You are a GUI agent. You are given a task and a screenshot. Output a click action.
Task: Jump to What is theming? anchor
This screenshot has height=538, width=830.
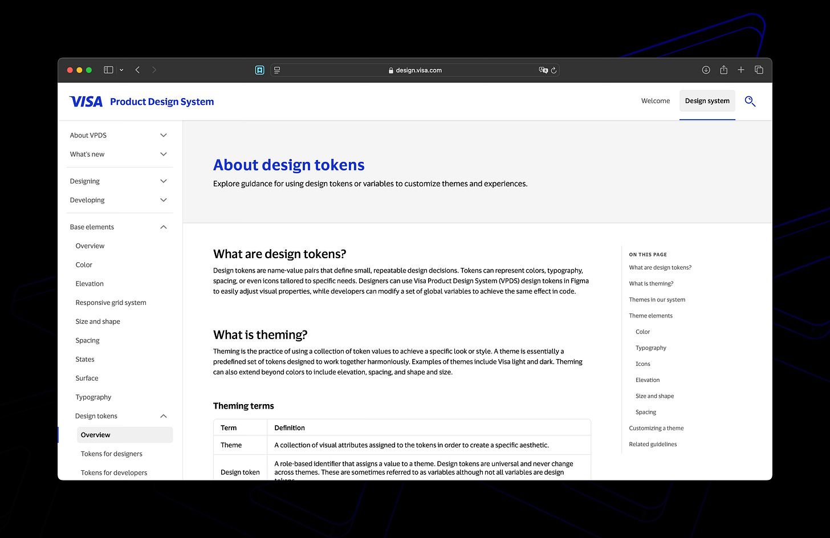651,283
